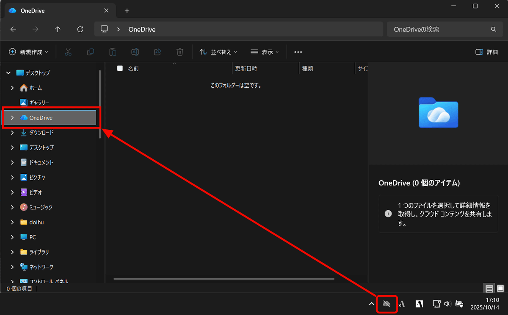Close the OneDrive tab
The width and height of the screenshot is (508, 315).
click(x=106, y=11)
